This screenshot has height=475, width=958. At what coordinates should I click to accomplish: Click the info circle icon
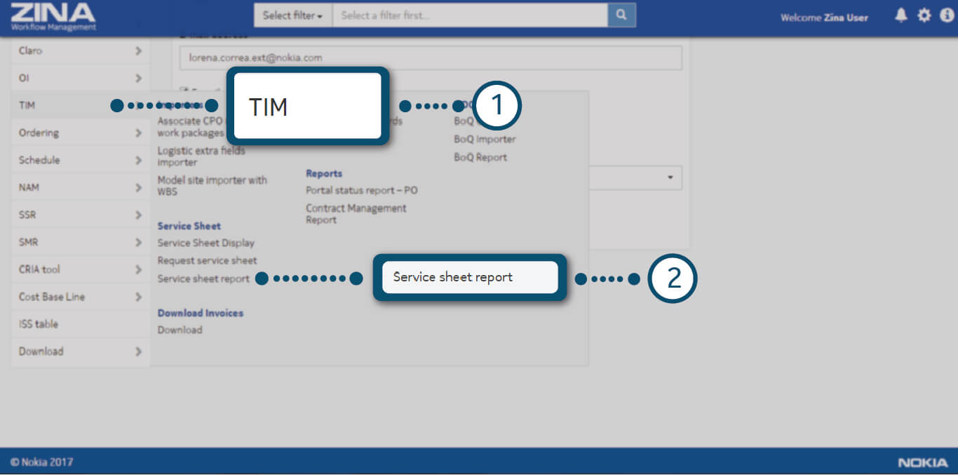[x=946, y=15]
